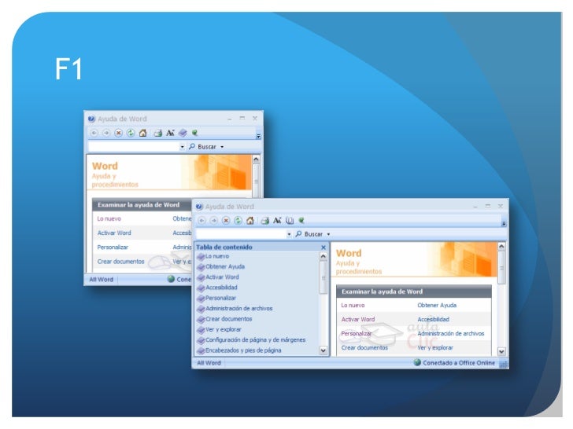Expand Obtener Ayuda in Tabla de contenido

coord(225,266)
